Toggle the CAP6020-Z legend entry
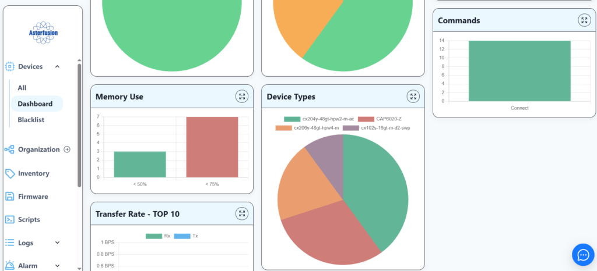The height and width of the screenshot is (271, 597). pos(380,119)
